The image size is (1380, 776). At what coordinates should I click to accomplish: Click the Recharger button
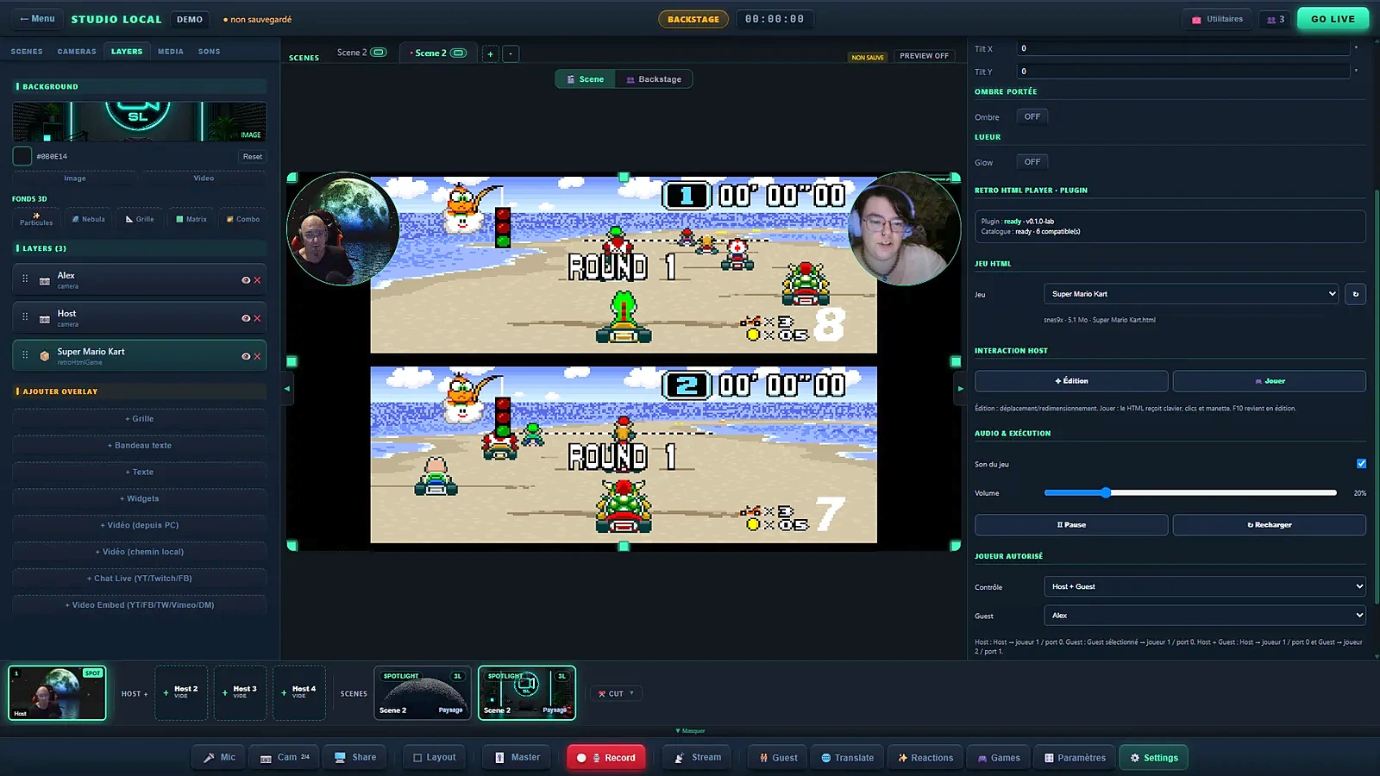coord(1269,525)
